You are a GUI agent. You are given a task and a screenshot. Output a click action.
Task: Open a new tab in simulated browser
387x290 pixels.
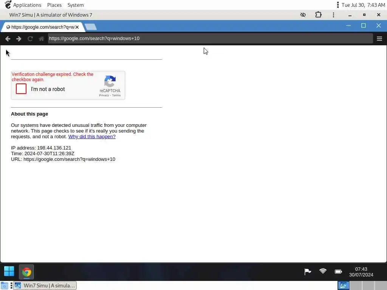pyautogui.click(x=91, y=27)
